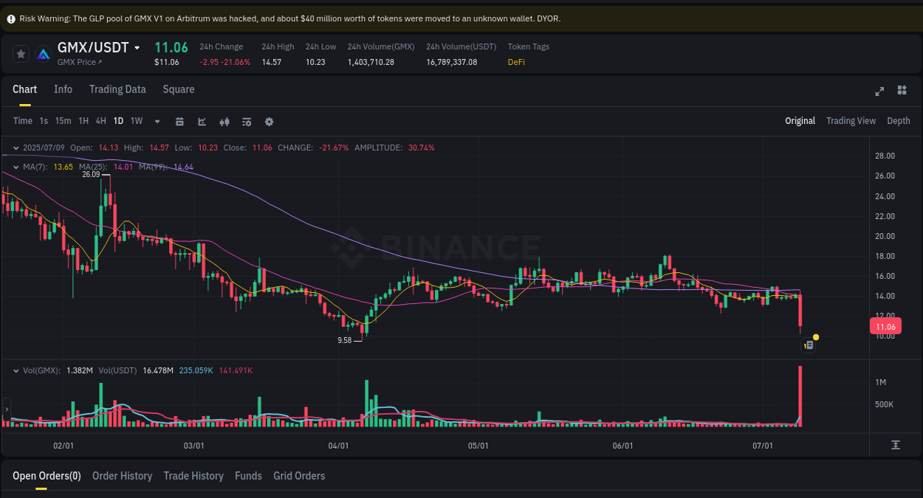Expand chart to fullscreen with the arrows icon
923x498 pixels.
[879, 91]
